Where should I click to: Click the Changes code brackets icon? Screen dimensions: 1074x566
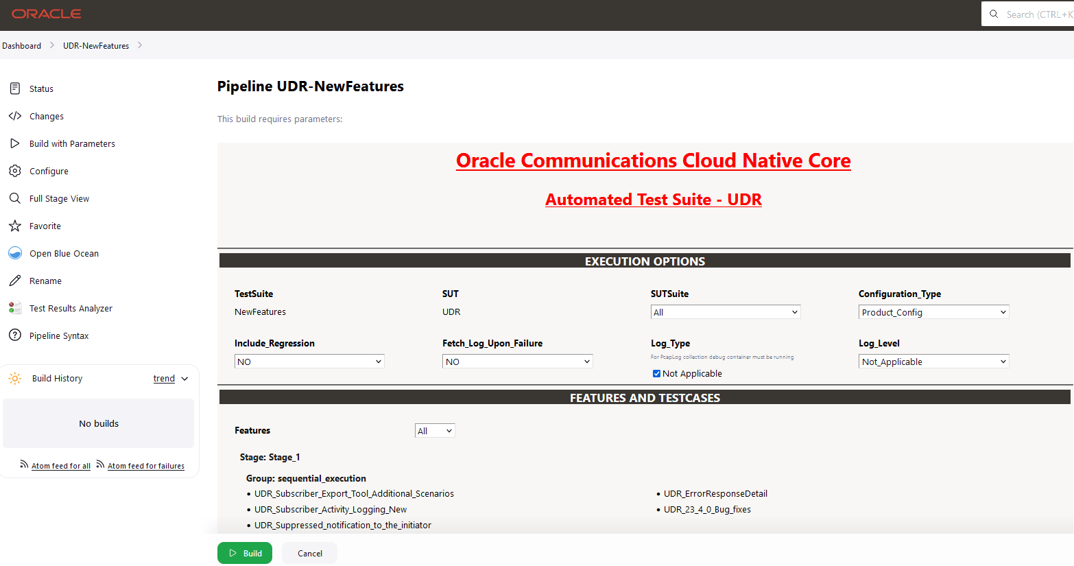15,116
